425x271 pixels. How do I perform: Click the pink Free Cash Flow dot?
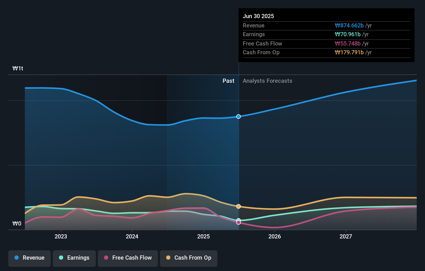point(106,258)
